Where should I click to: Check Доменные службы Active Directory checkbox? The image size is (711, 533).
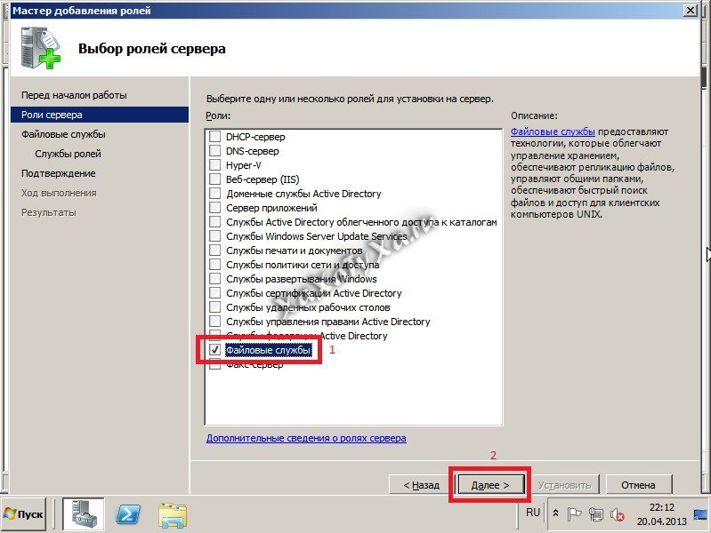[215, 194]
